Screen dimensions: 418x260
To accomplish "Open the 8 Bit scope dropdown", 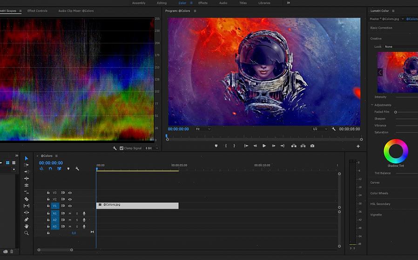I will click(152, 148).
